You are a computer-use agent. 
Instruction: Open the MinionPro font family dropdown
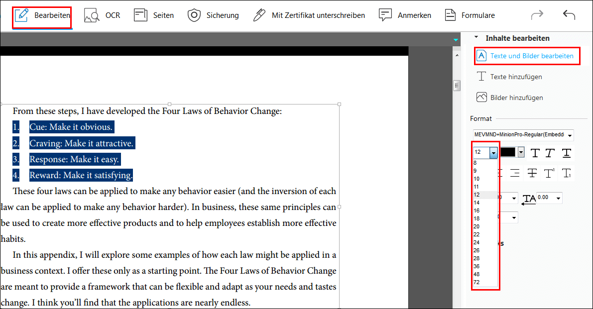[x=523, y=135]
